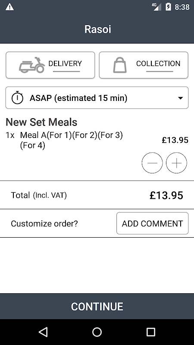Screen dimensions: 194x345
Task: Open the ASAP estimated time dropdown
Action: point(97,98)
